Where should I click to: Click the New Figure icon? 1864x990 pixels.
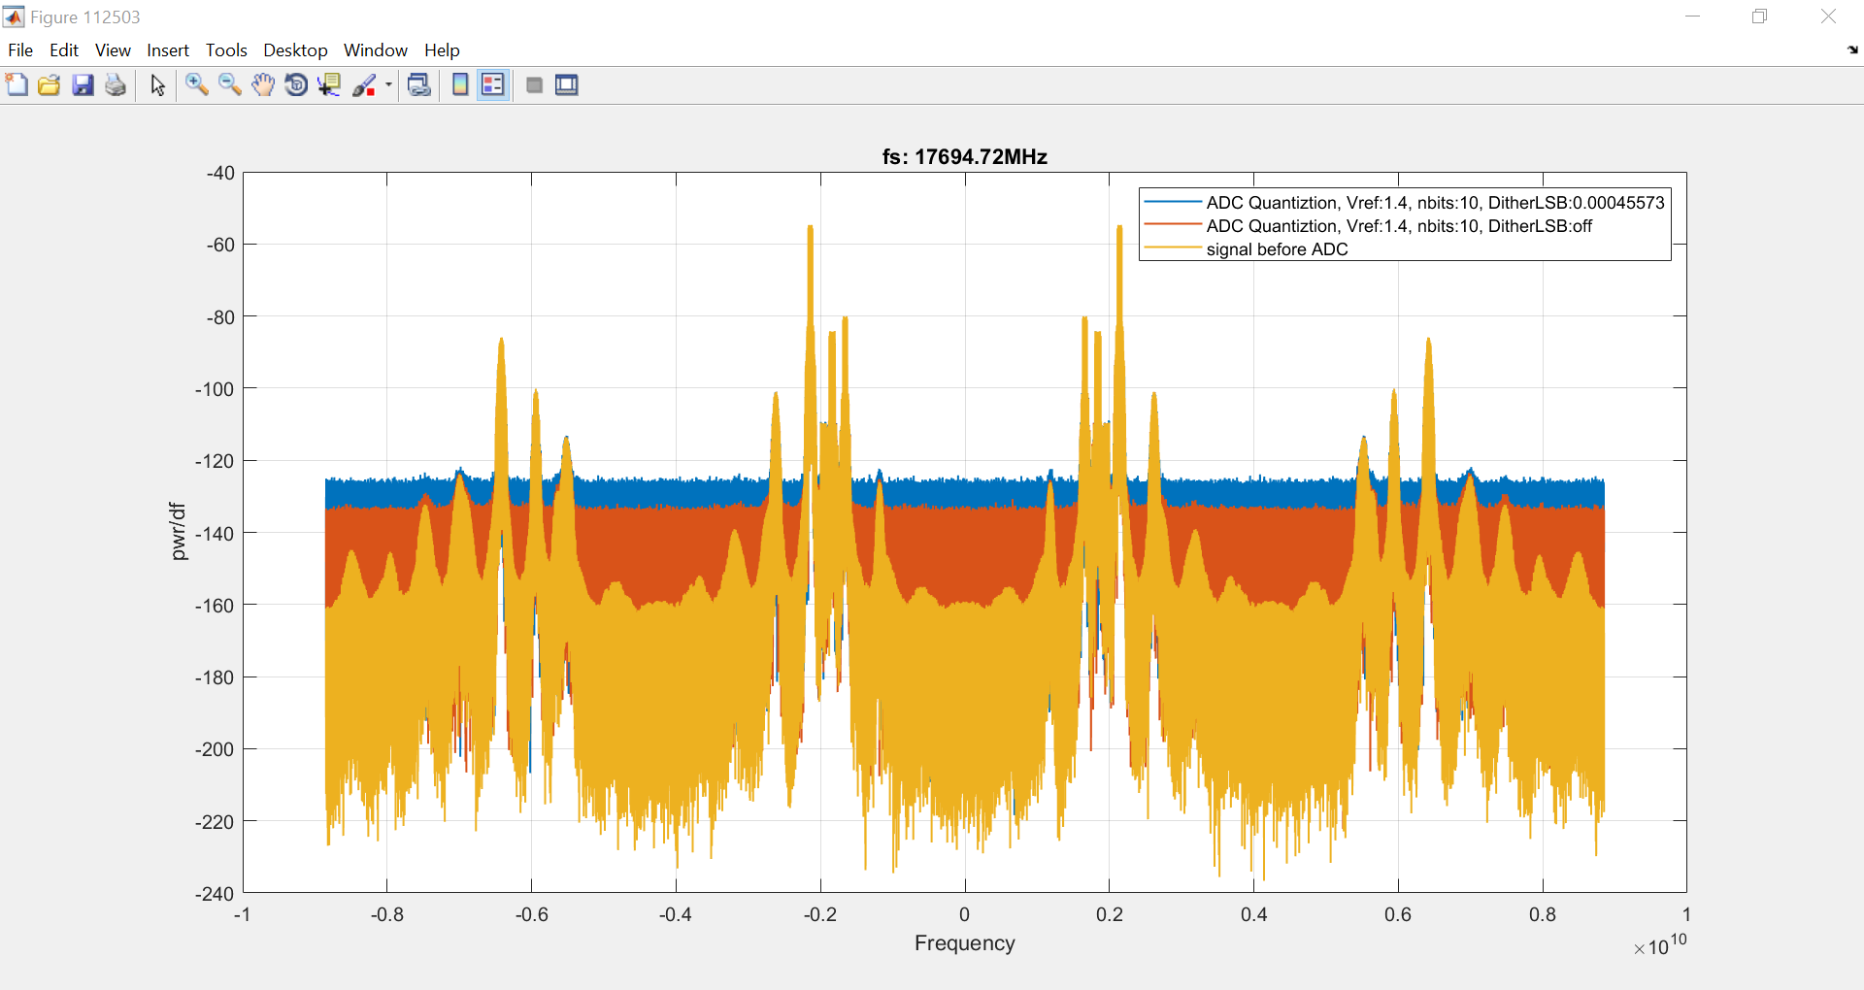(x=17, y=85)
